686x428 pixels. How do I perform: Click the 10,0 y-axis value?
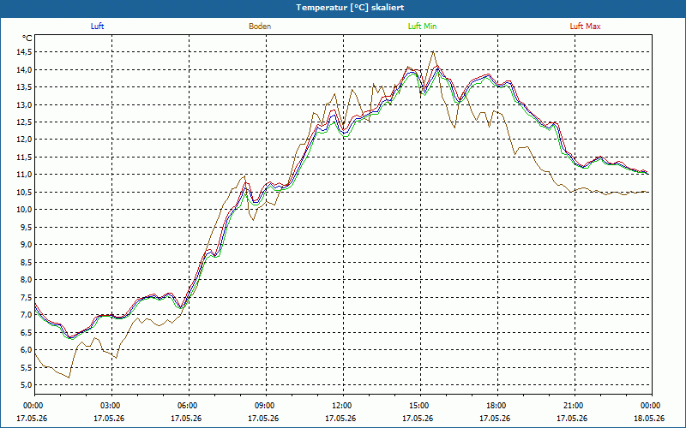tap(24, 210)
